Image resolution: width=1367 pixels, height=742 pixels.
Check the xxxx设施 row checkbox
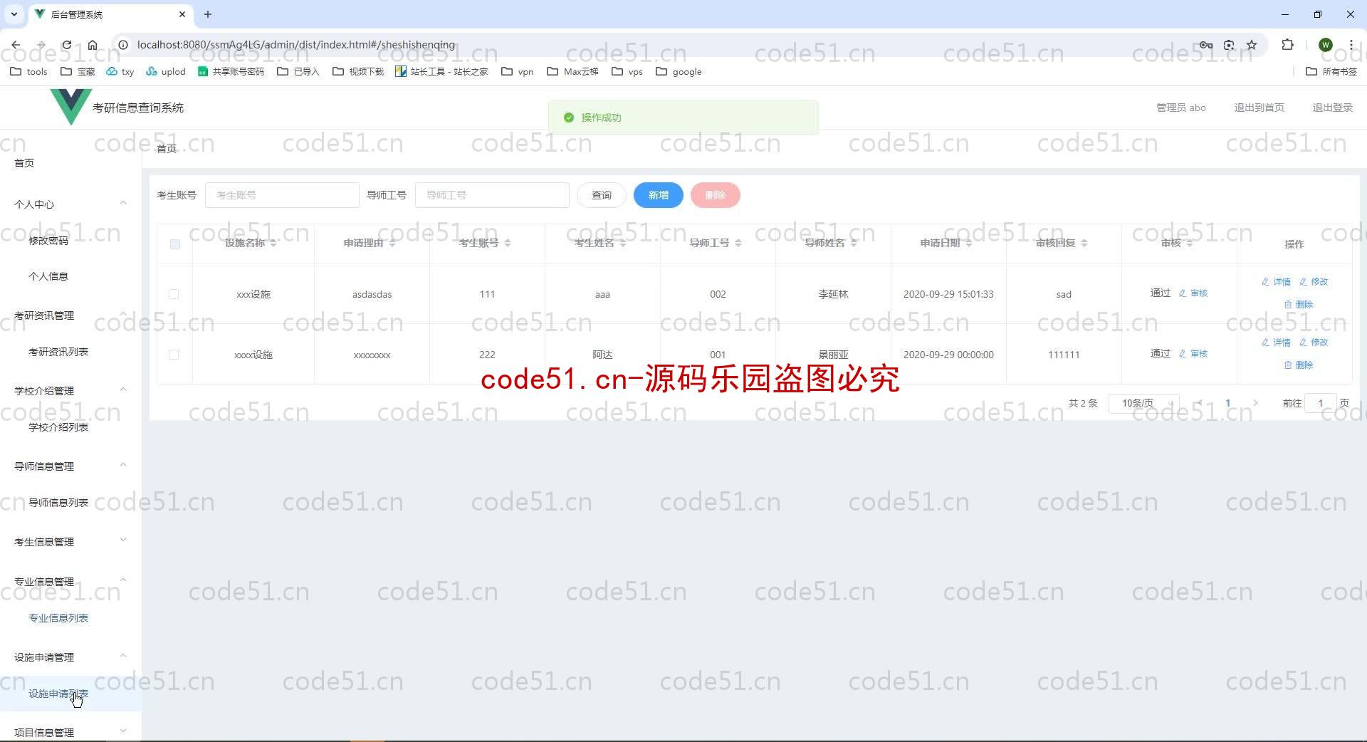[x=174, y=355]
